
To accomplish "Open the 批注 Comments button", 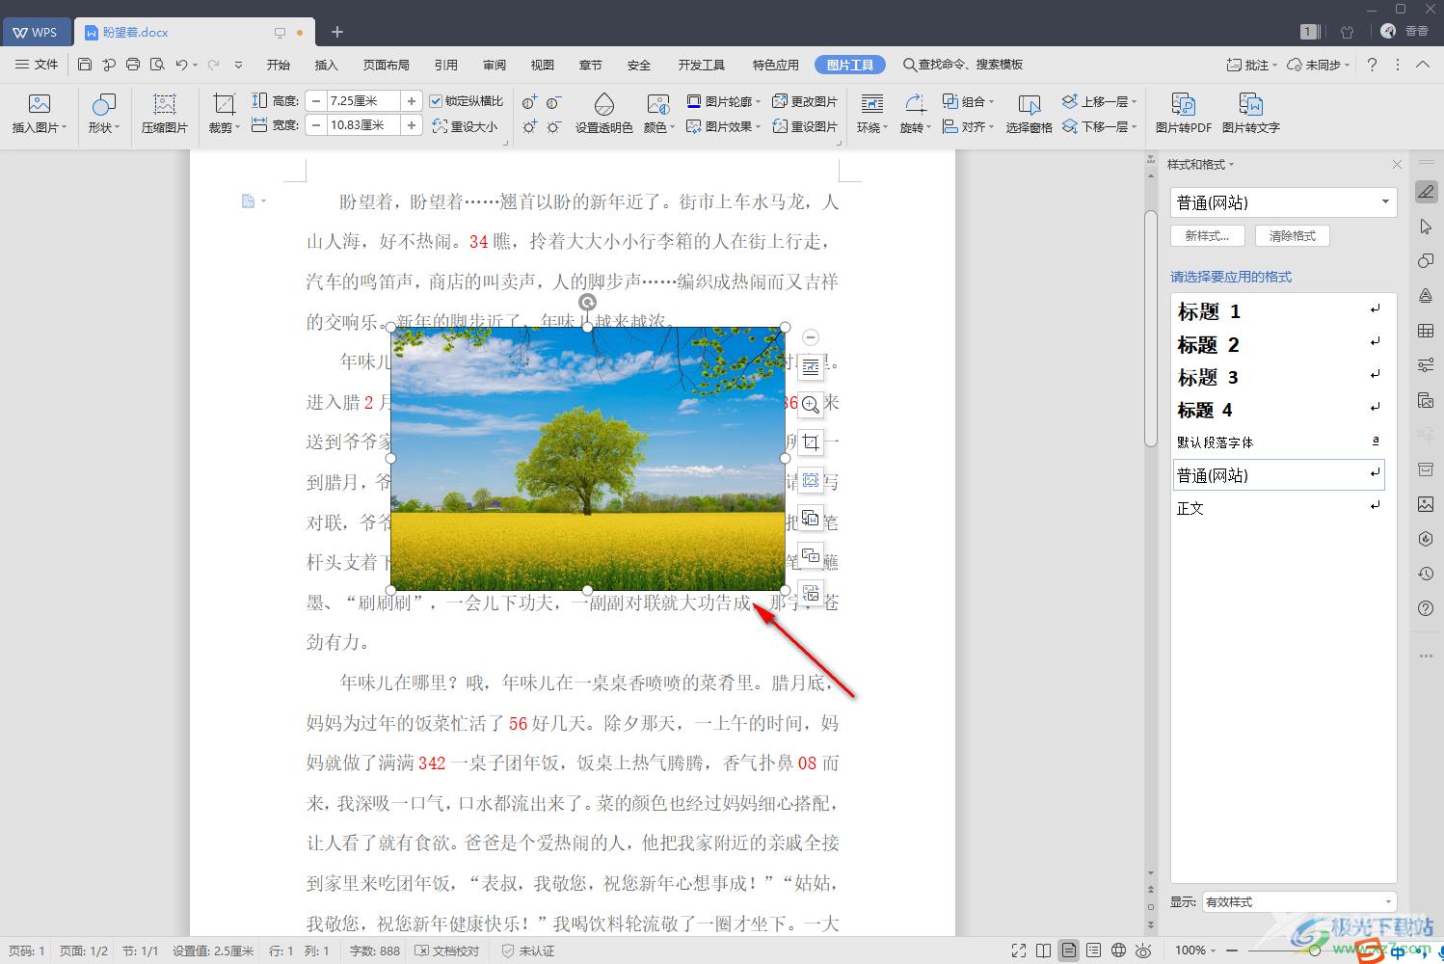I will 1251,65.
